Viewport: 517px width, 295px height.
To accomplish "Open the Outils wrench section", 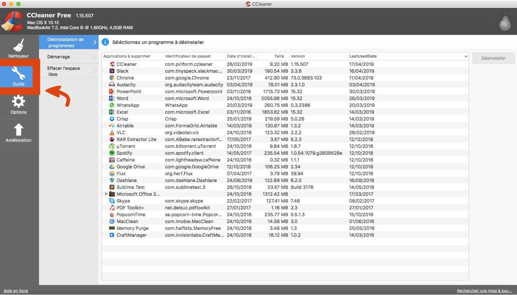I will click(x=19, y=76).
